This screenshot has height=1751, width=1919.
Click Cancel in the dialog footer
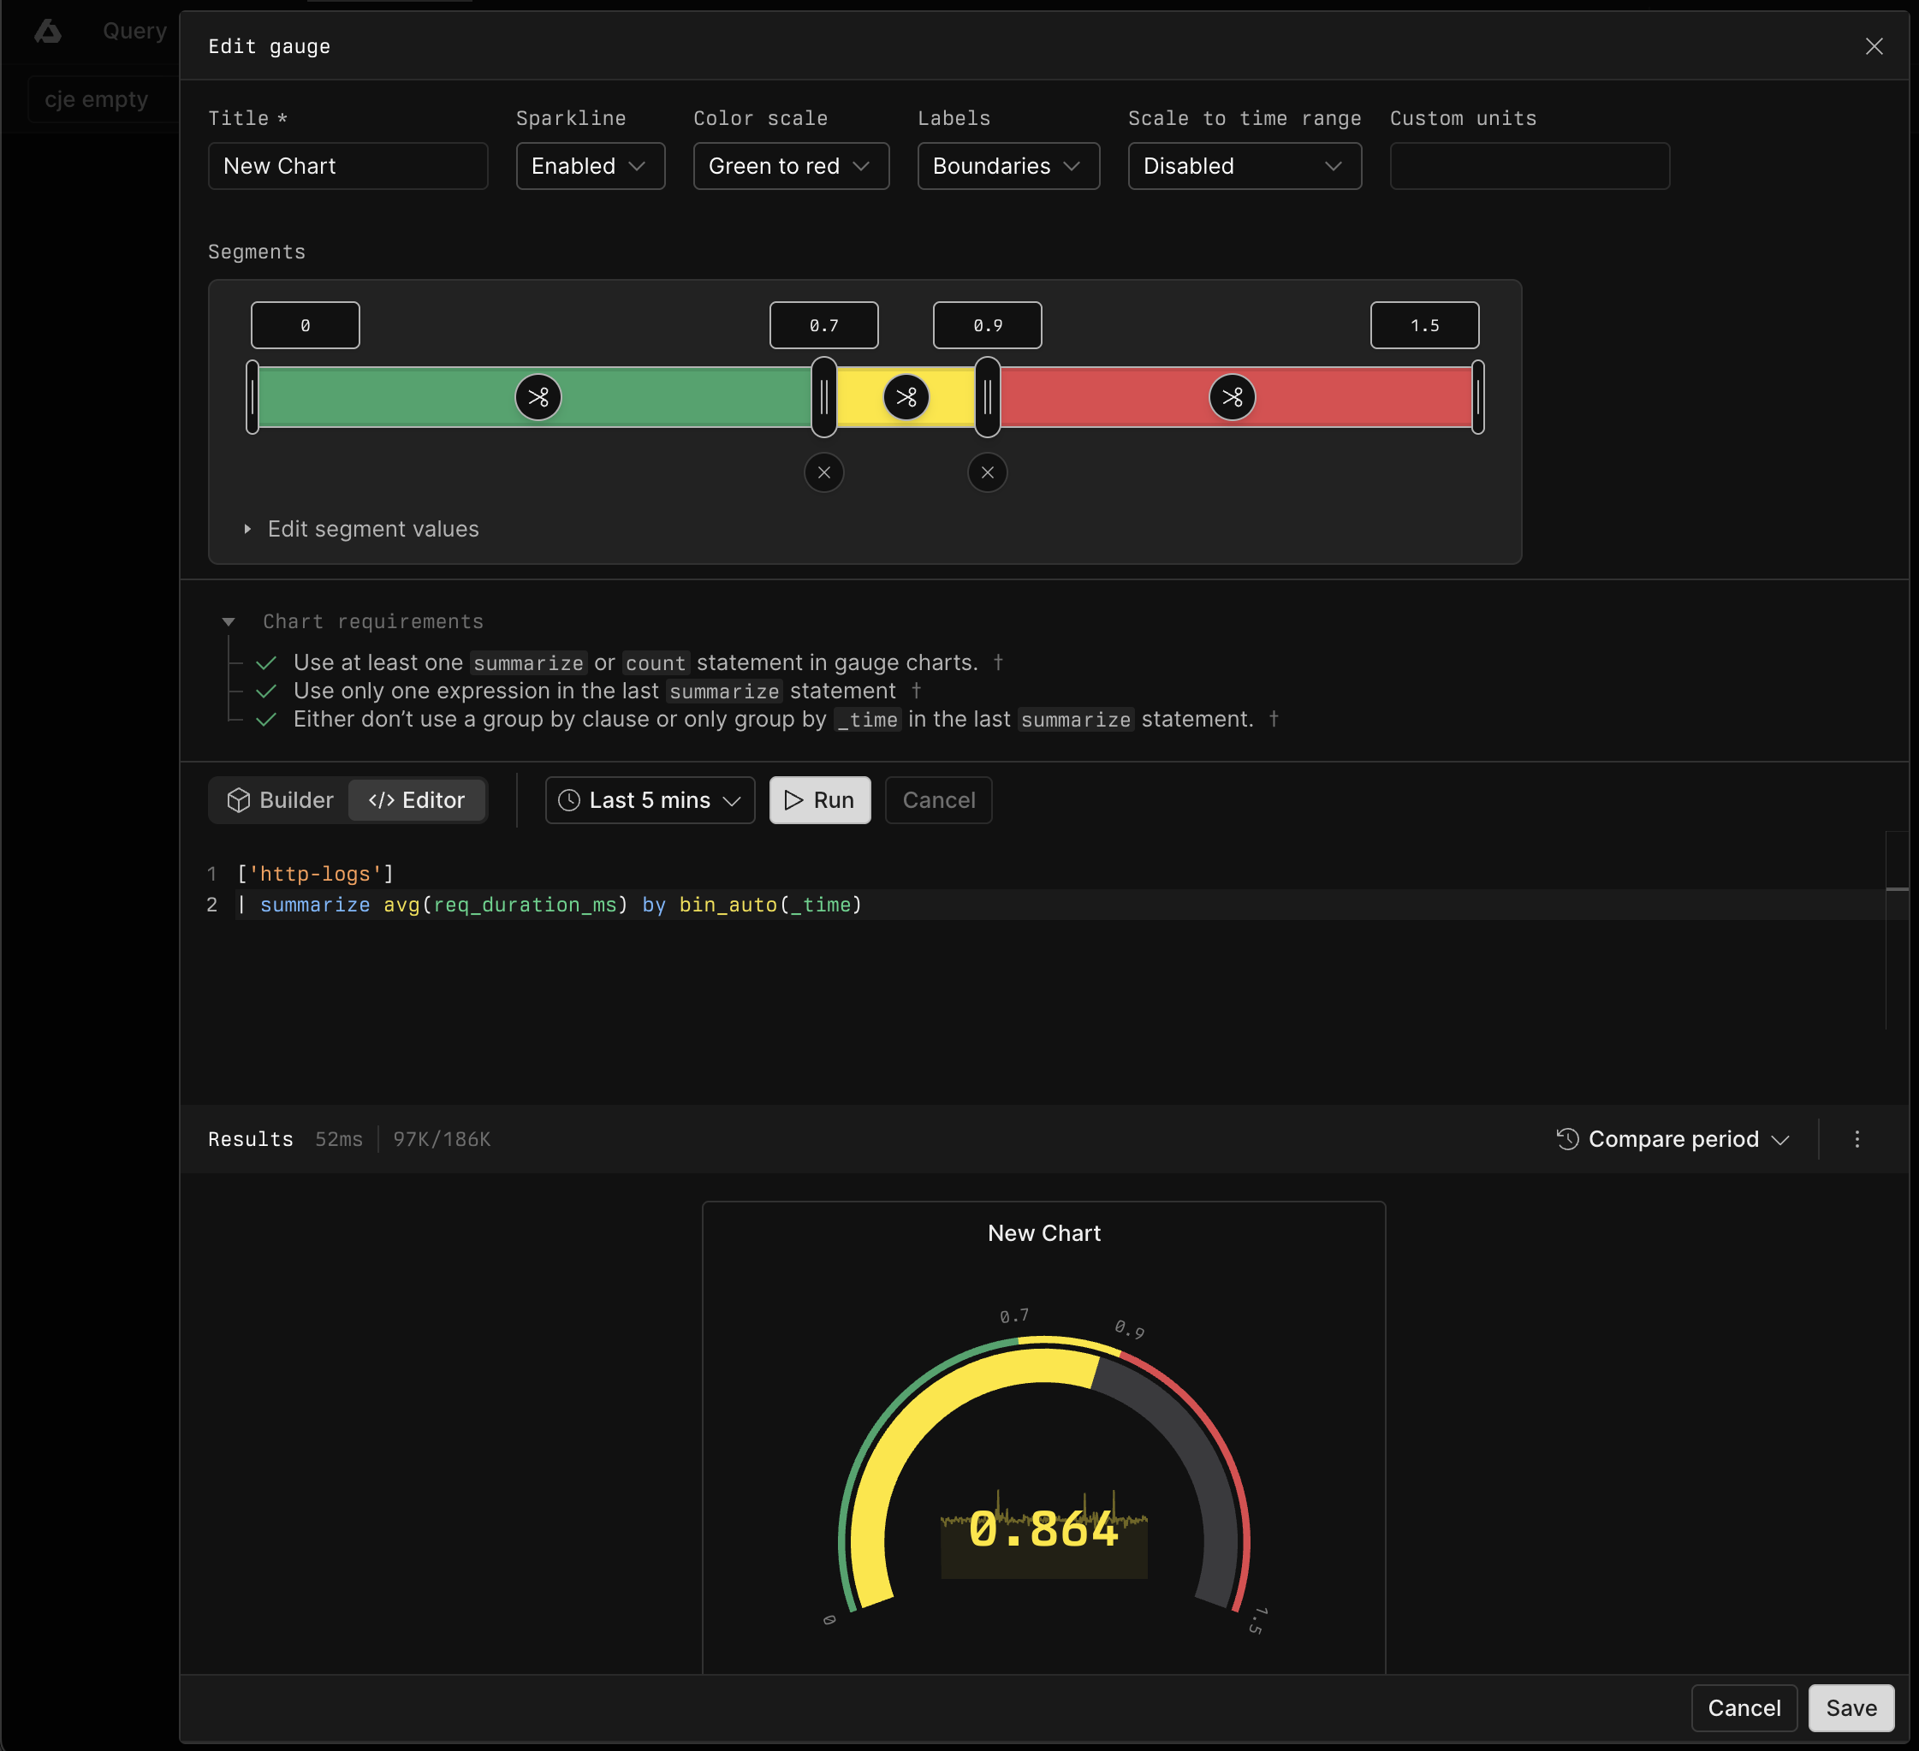[1744, 1707]
